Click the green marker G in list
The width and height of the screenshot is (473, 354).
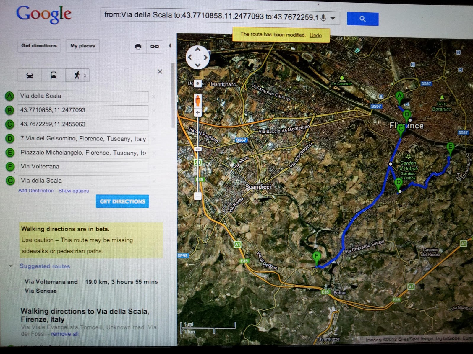[x=10, y=180]
